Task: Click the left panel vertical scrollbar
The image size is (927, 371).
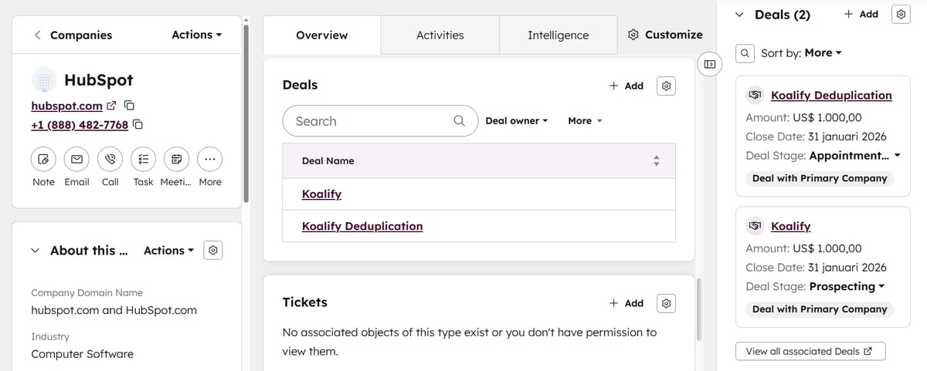Action: [x=246, y=113]
